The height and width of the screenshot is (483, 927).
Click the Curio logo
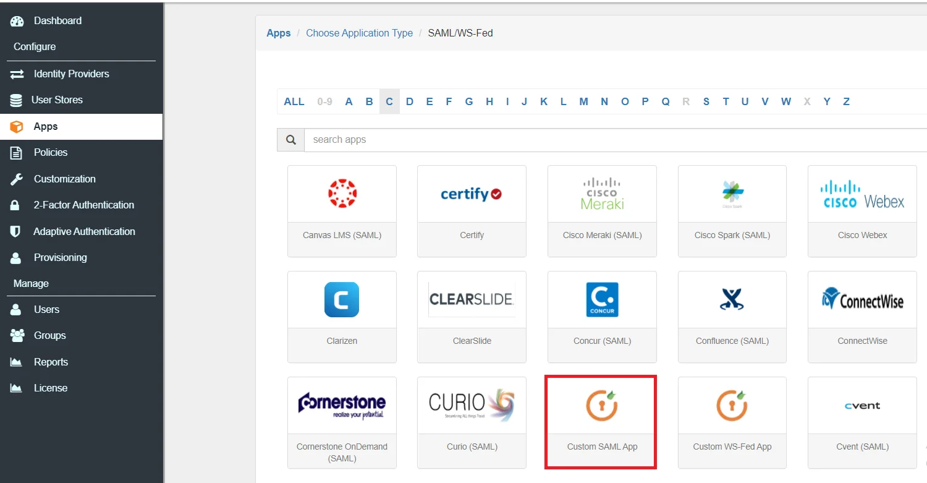coord(472,405)
